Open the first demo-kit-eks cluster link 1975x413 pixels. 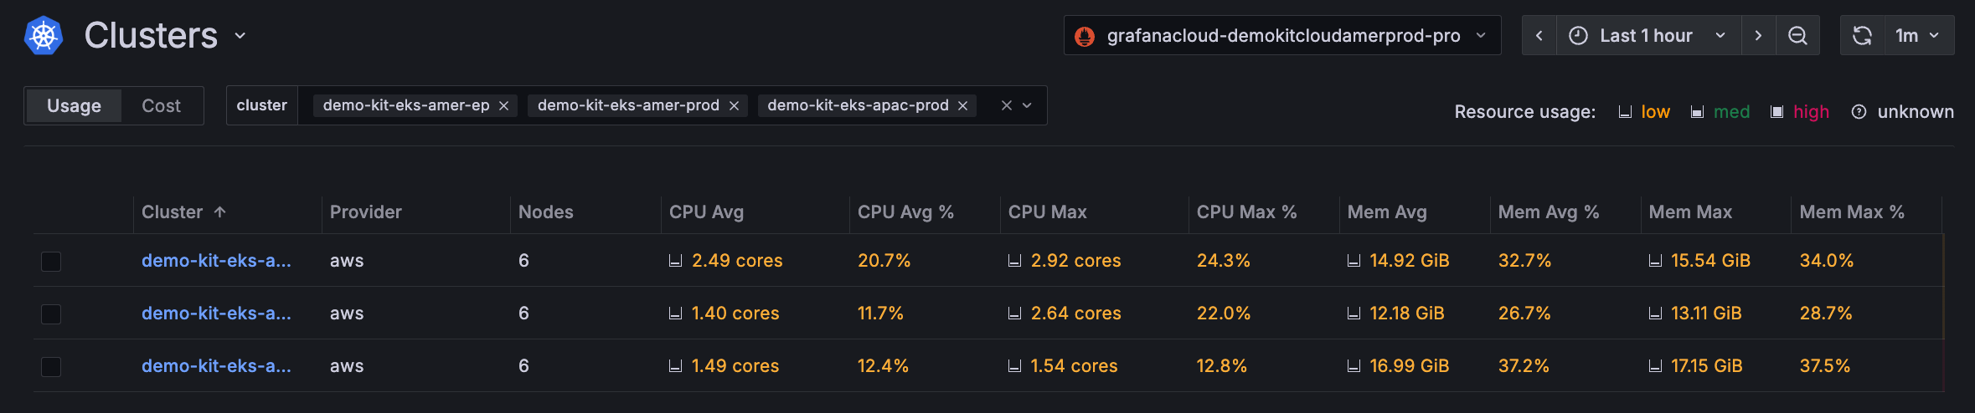point(216,261)
